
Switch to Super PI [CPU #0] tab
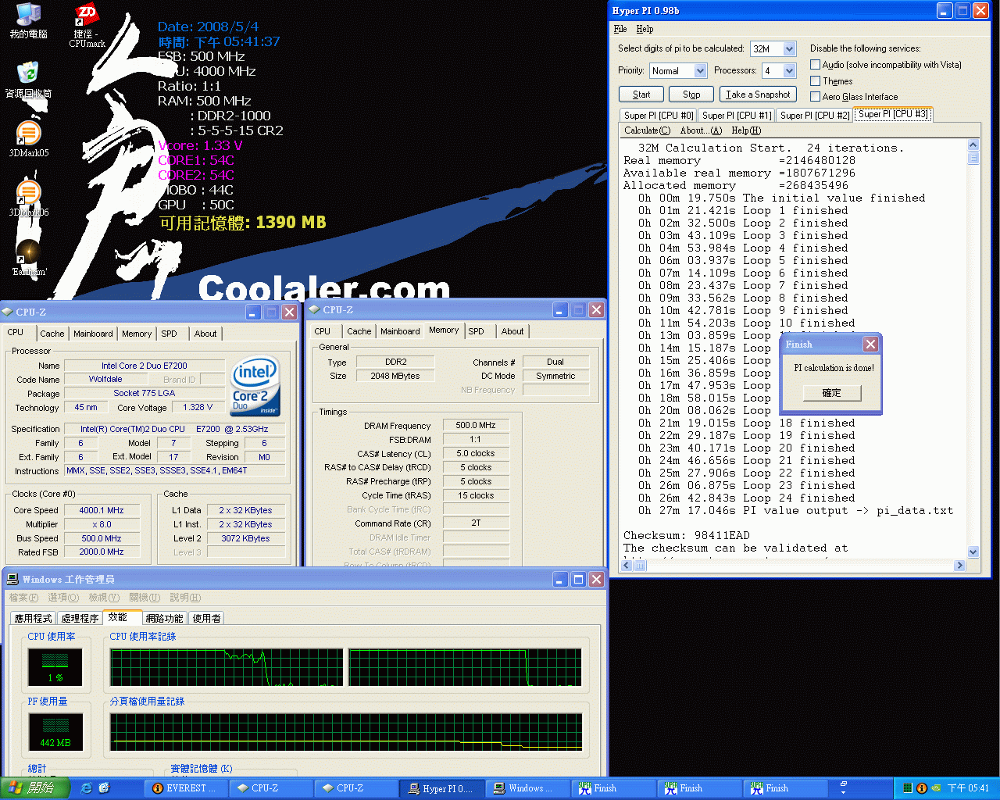click(659, 115)
